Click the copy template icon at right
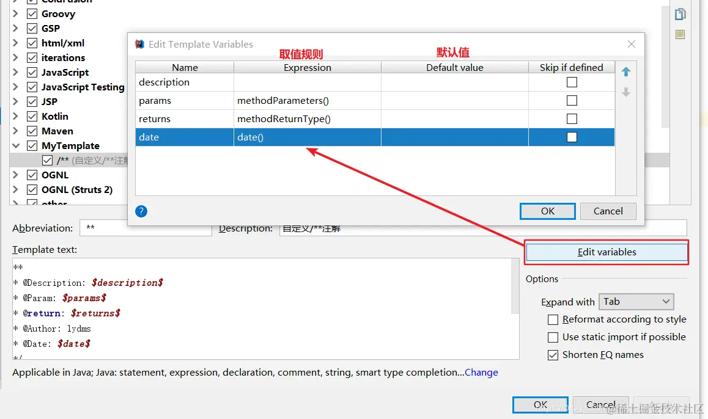The height and width of the screenshot is (419, 708). [680, 15]
